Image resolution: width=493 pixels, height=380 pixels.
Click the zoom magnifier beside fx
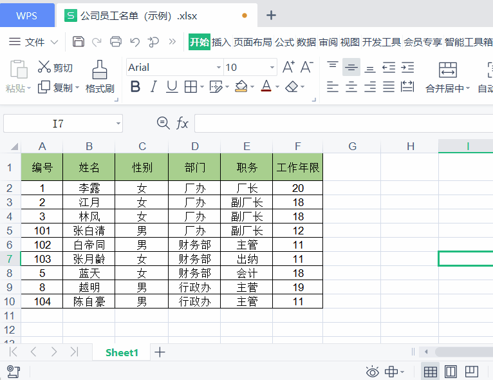[x=163, y=122]
